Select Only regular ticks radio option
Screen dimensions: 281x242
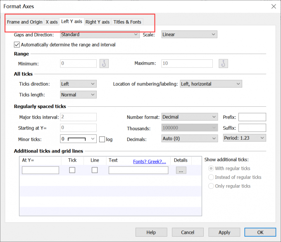coord(211,186)
